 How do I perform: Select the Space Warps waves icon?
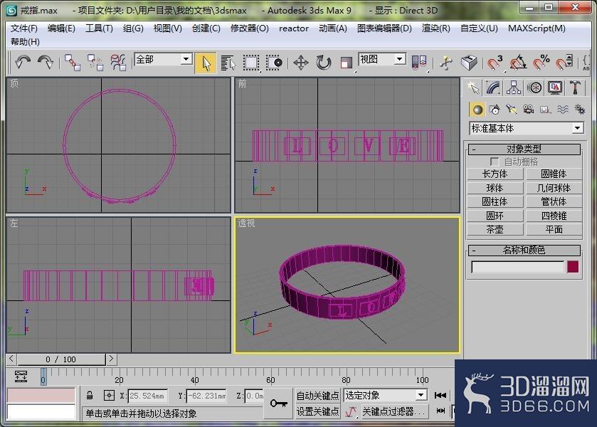coord(563,110)
